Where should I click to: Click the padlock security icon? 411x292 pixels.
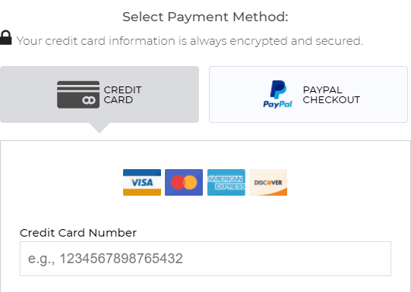[x=6, y=38]
